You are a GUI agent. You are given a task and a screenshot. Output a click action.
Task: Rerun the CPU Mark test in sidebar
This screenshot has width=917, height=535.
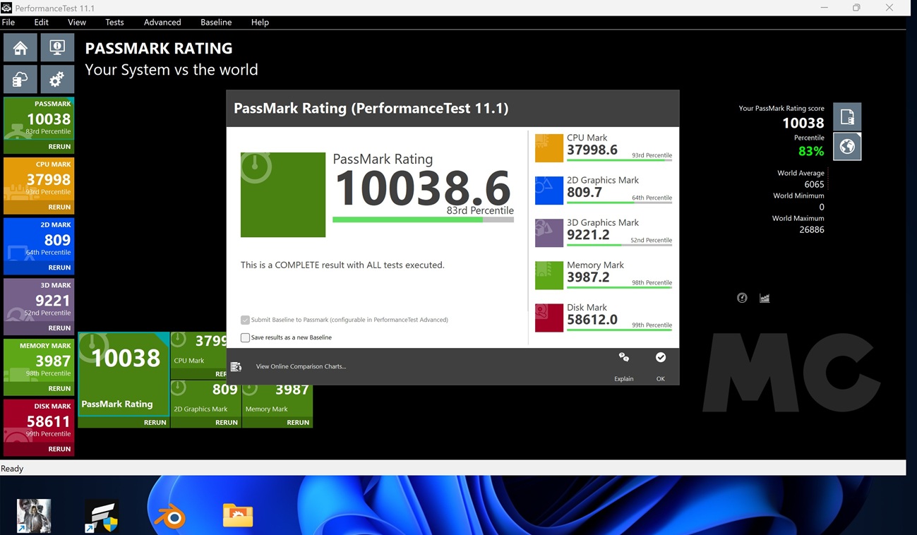point(59,207)
